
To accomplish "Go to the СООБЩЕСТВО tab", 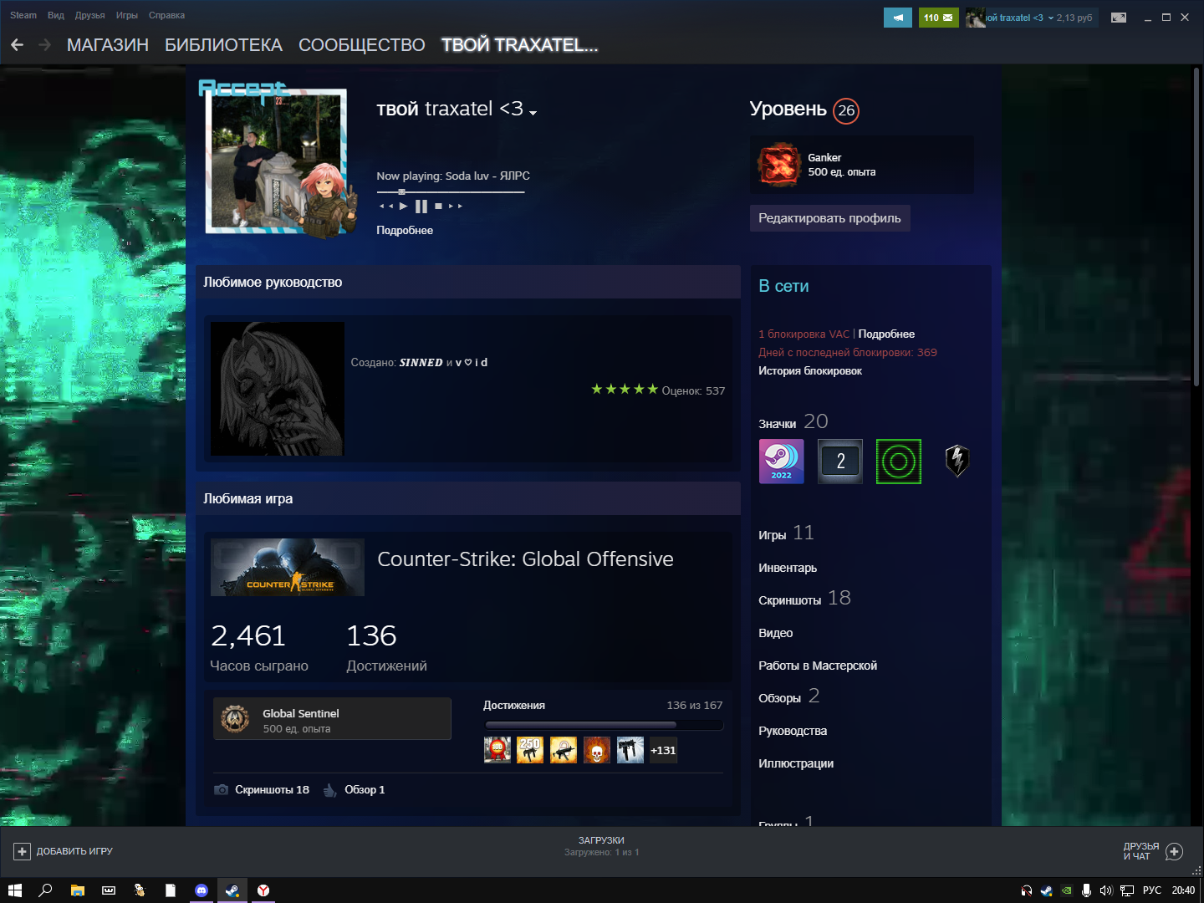I will (x=362, y=45).
